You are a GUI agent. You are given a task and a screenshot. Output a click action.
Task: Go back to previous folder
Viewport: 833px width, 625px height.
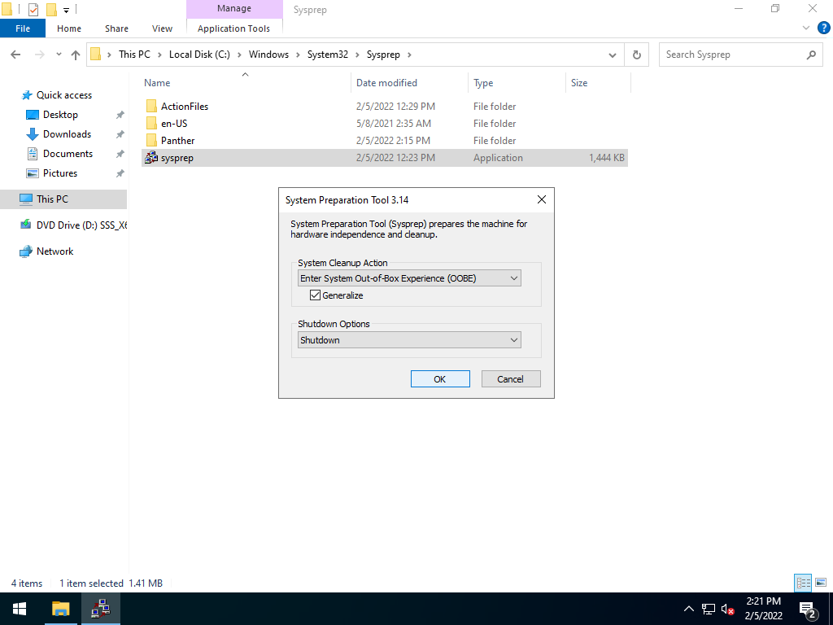[16, 55]
